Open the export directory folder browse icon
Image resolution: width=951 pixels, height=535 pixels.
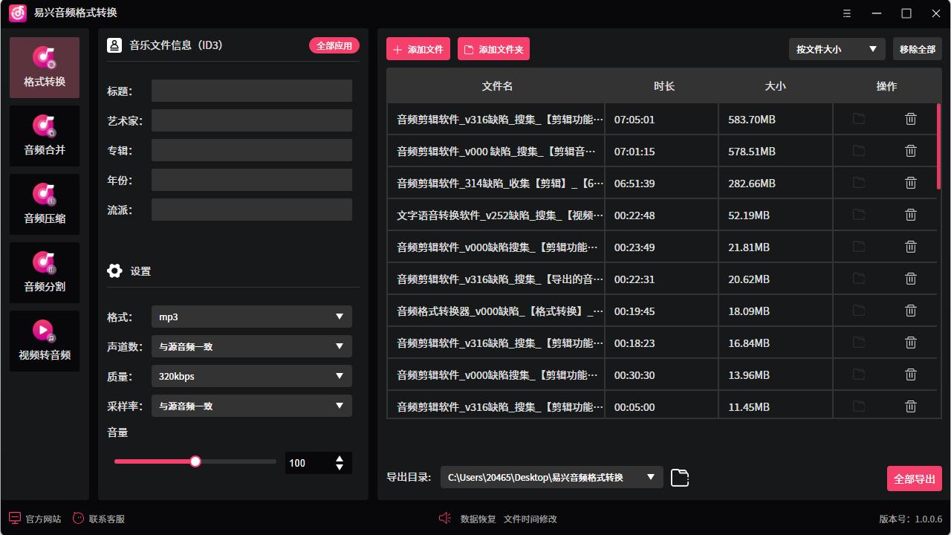[679, 478]
